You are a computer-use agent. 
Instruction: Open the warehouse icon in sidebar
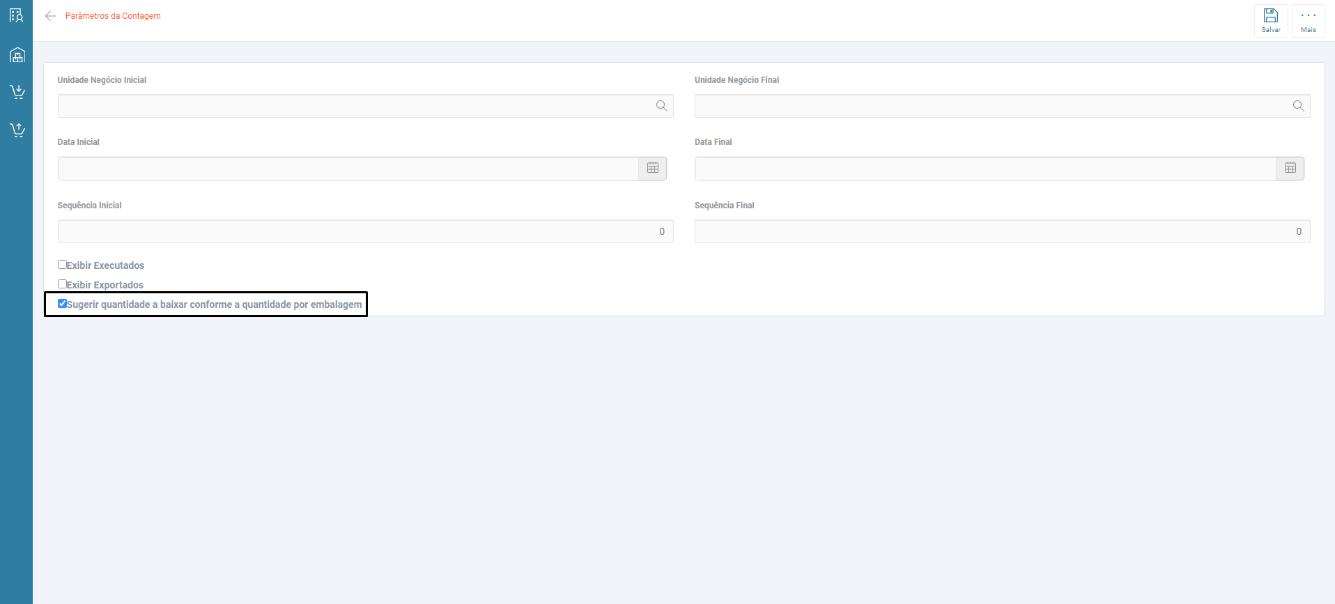click(17, 54)
